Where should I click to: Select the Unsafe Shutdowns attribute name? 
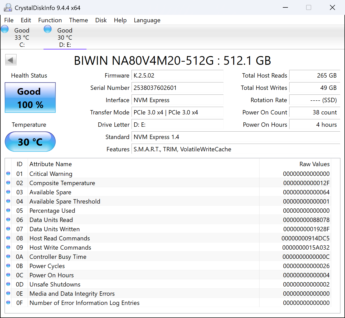click(x=55, y=284)
